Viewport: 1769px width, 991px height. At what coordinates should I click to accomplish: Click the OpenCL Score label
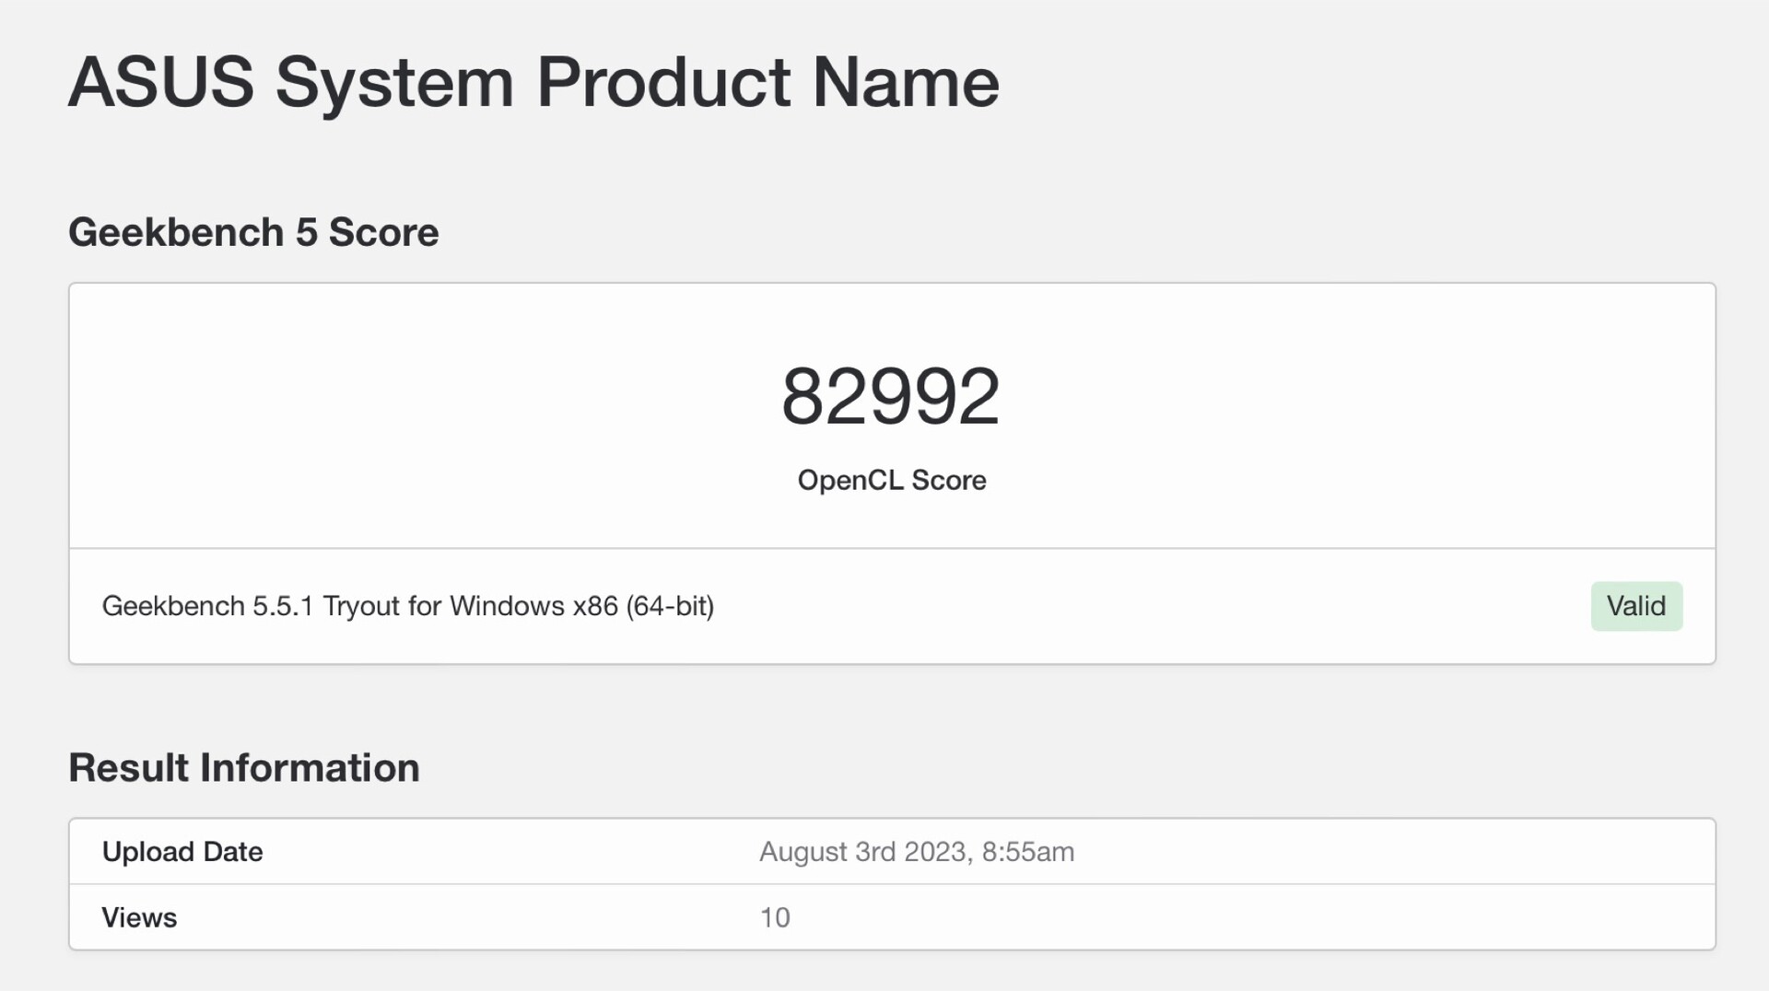891,480
